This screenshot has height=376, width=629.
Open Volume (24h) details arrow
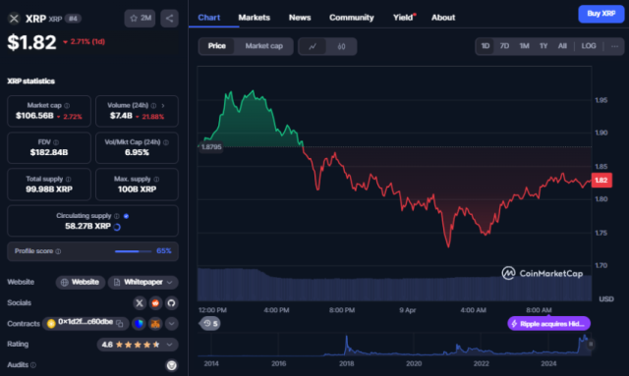163,105
